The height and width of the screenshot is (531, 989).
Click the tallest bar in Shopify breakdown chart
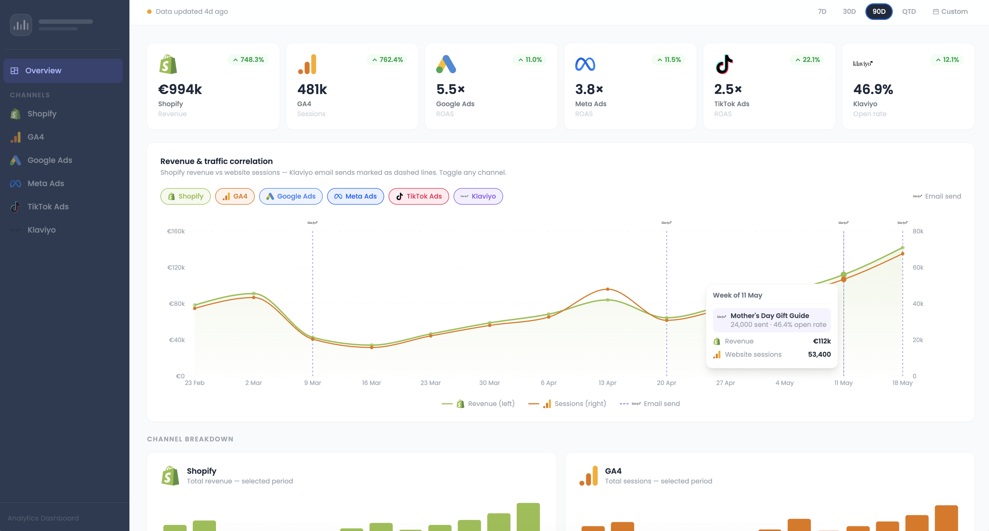528,517
